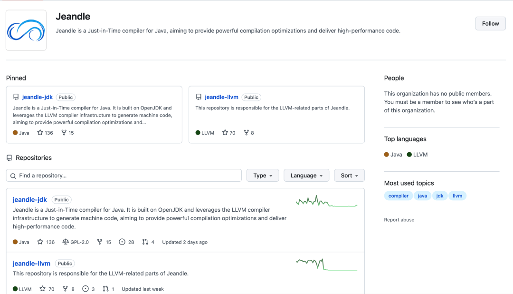Click inside the Find a repository search field
Viewport: 513px width, 294px height.
(123, 175)
